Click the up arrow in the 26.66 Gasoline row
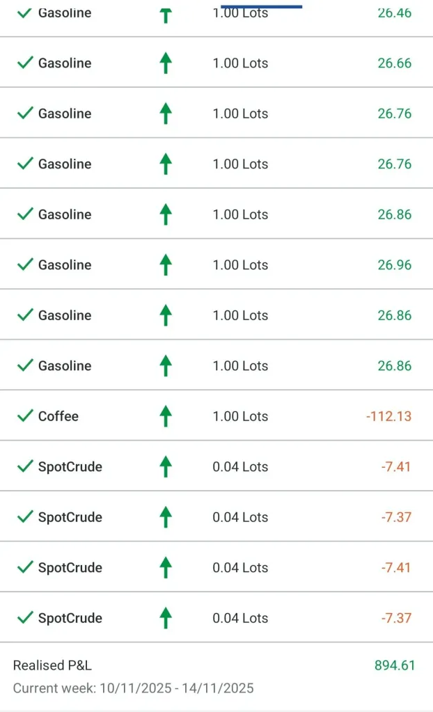The height and width of the screenshot is (712, 433). 165,63
